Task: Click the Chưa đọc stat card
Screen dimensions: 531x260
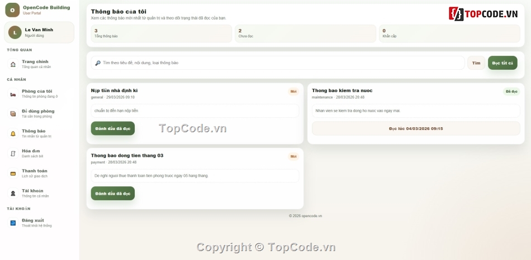Action: tap(305, 33)
